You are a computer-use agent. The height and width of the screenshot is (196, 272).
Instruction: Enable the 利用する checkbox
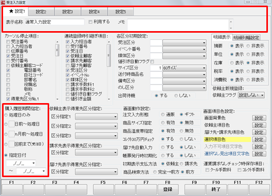[90, 22]
